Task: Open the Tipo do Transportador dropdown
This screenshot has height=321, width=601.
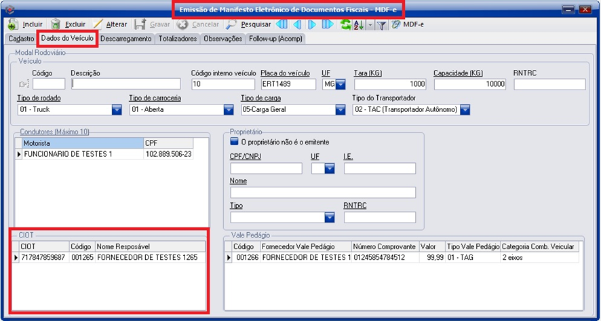Action: pos(465,110)
